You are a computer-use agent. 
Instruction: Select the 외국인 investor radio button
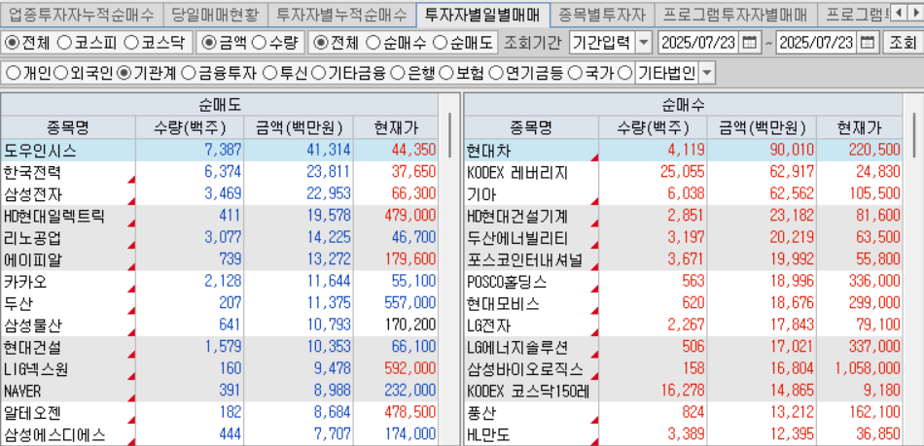(83, 73)
